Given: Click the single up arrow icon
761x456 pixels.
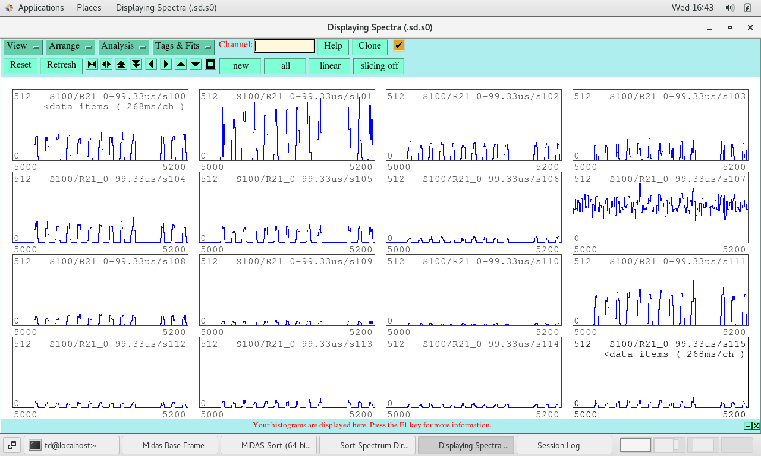Looking at the screenshot, I should coord(181,65).
